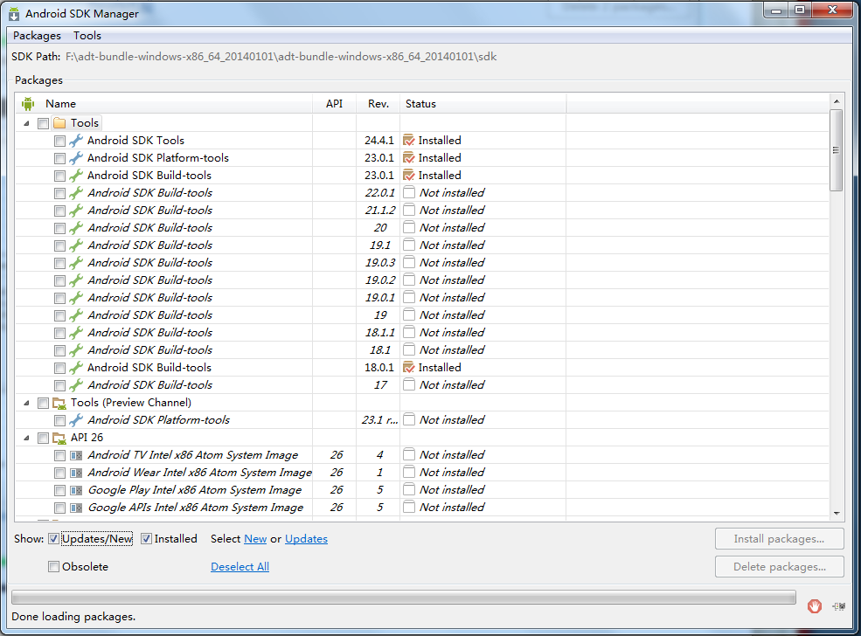Select the Google Play Intel x86 Atom row
Image resolution: width=861 pixels, height=636 pixels.
pos(422,490)
